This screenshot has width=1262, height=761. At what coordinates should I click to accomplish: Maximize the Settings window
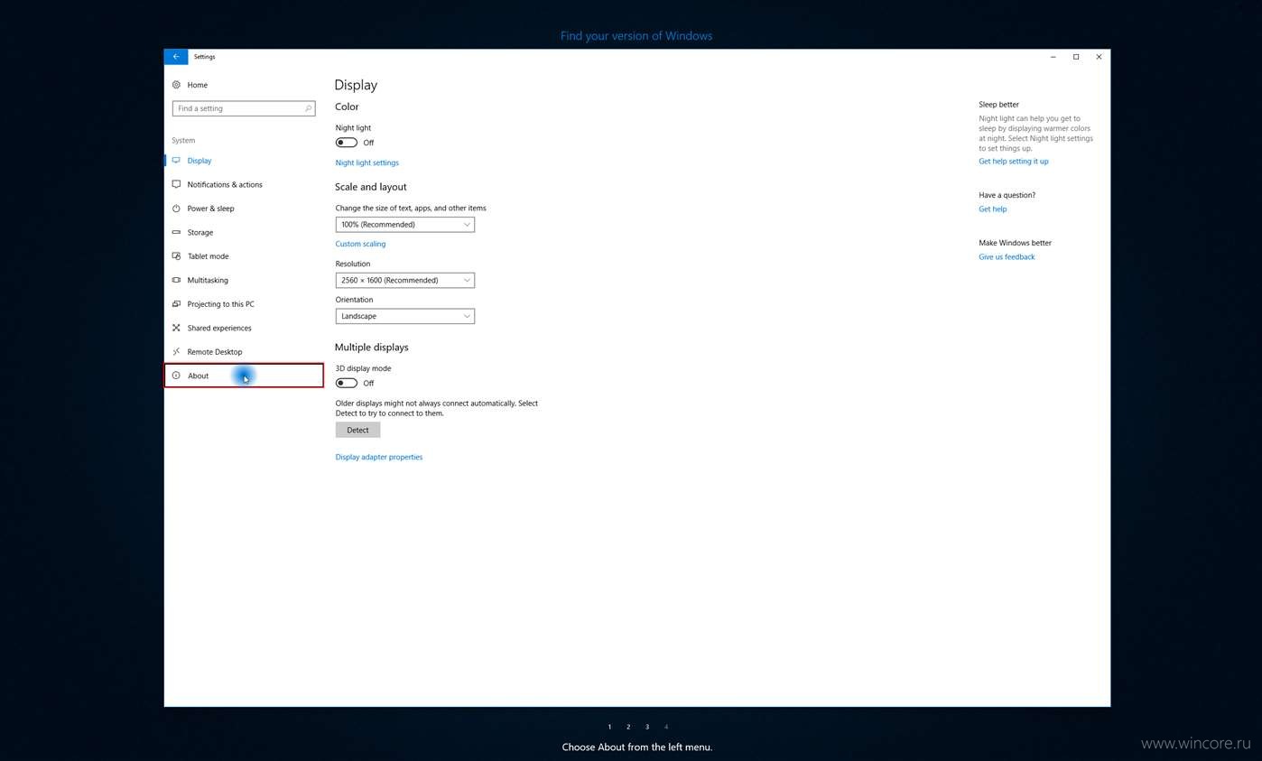(1076, 57)
